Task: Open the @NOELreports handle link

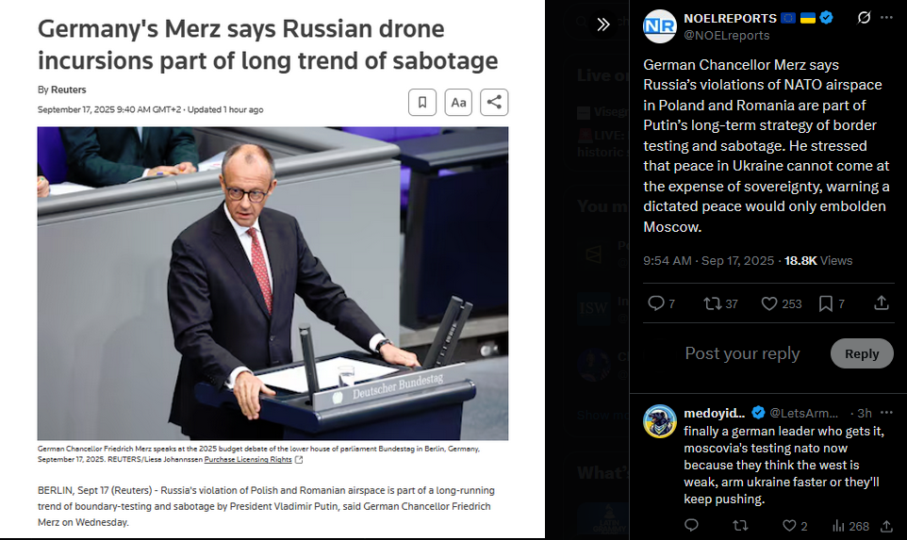Action: [727, 35]
